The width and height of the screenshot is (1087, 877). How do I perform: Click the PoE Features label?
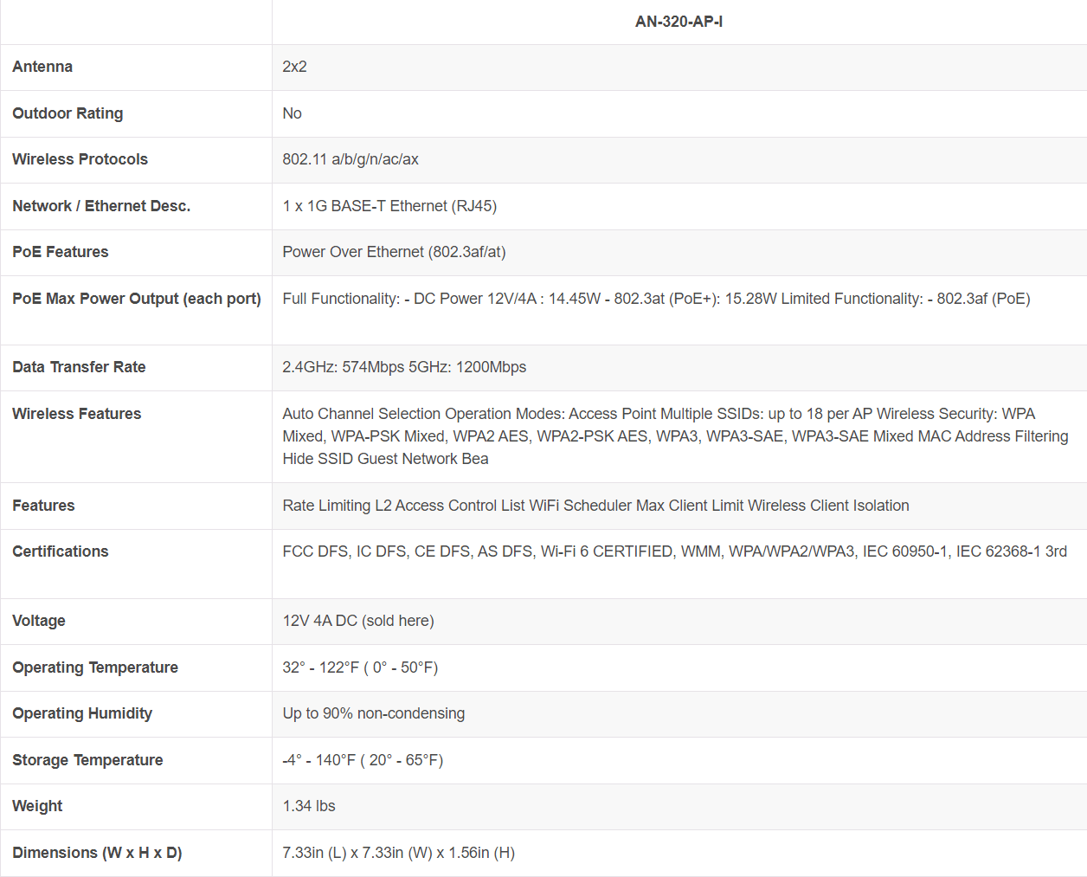point(61,252)
